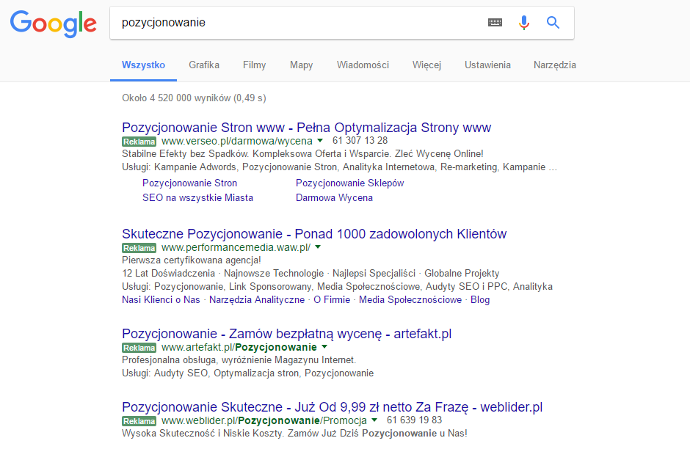Click the search input field
Viewport: 690px width, 449px height.
coord(294,23)
